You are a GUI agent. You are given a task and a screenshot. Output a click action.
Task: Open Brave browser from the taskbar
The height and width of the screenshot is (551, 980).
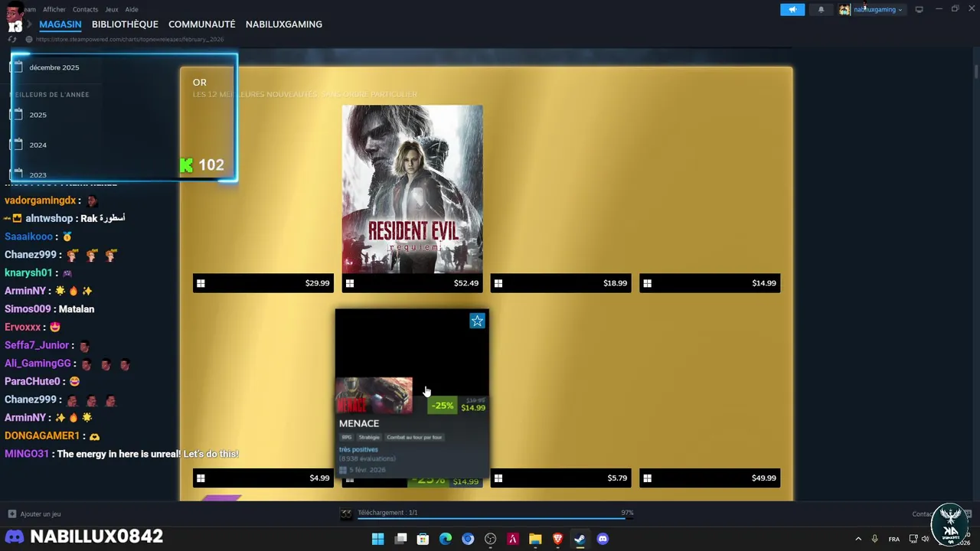click(x=557, y=539)
